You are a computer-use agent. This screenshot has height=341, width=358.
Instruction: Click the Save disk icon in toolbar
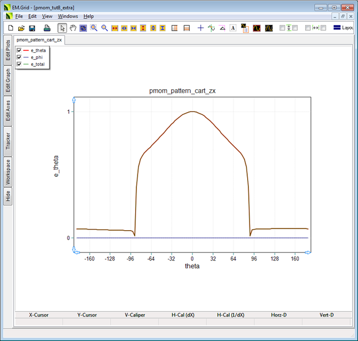pyautogui.click(x=32, y=28)
